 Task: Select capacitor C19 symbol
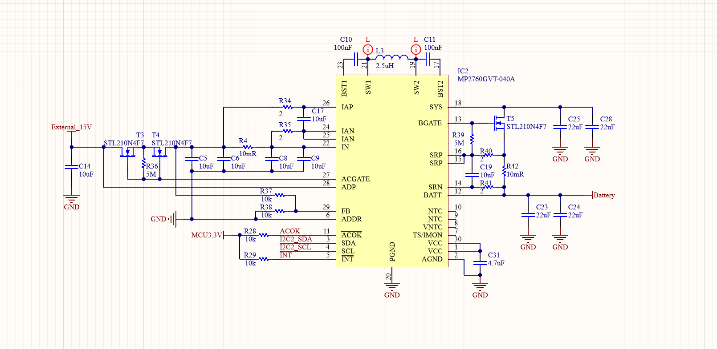(472, 175)
